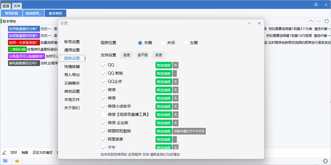Open settings via the gear icon bottom right

[x=325, y=161]
